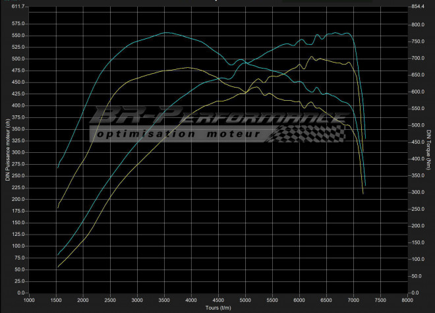Click the "optimisation moteur" watermark banner
This screenshot has width=435, height=313.
click(x=177, y=134)
